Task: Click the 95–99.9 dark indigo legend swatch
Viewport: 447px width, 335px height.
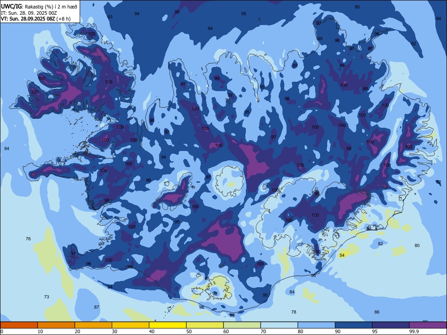Action: [391, 325]
